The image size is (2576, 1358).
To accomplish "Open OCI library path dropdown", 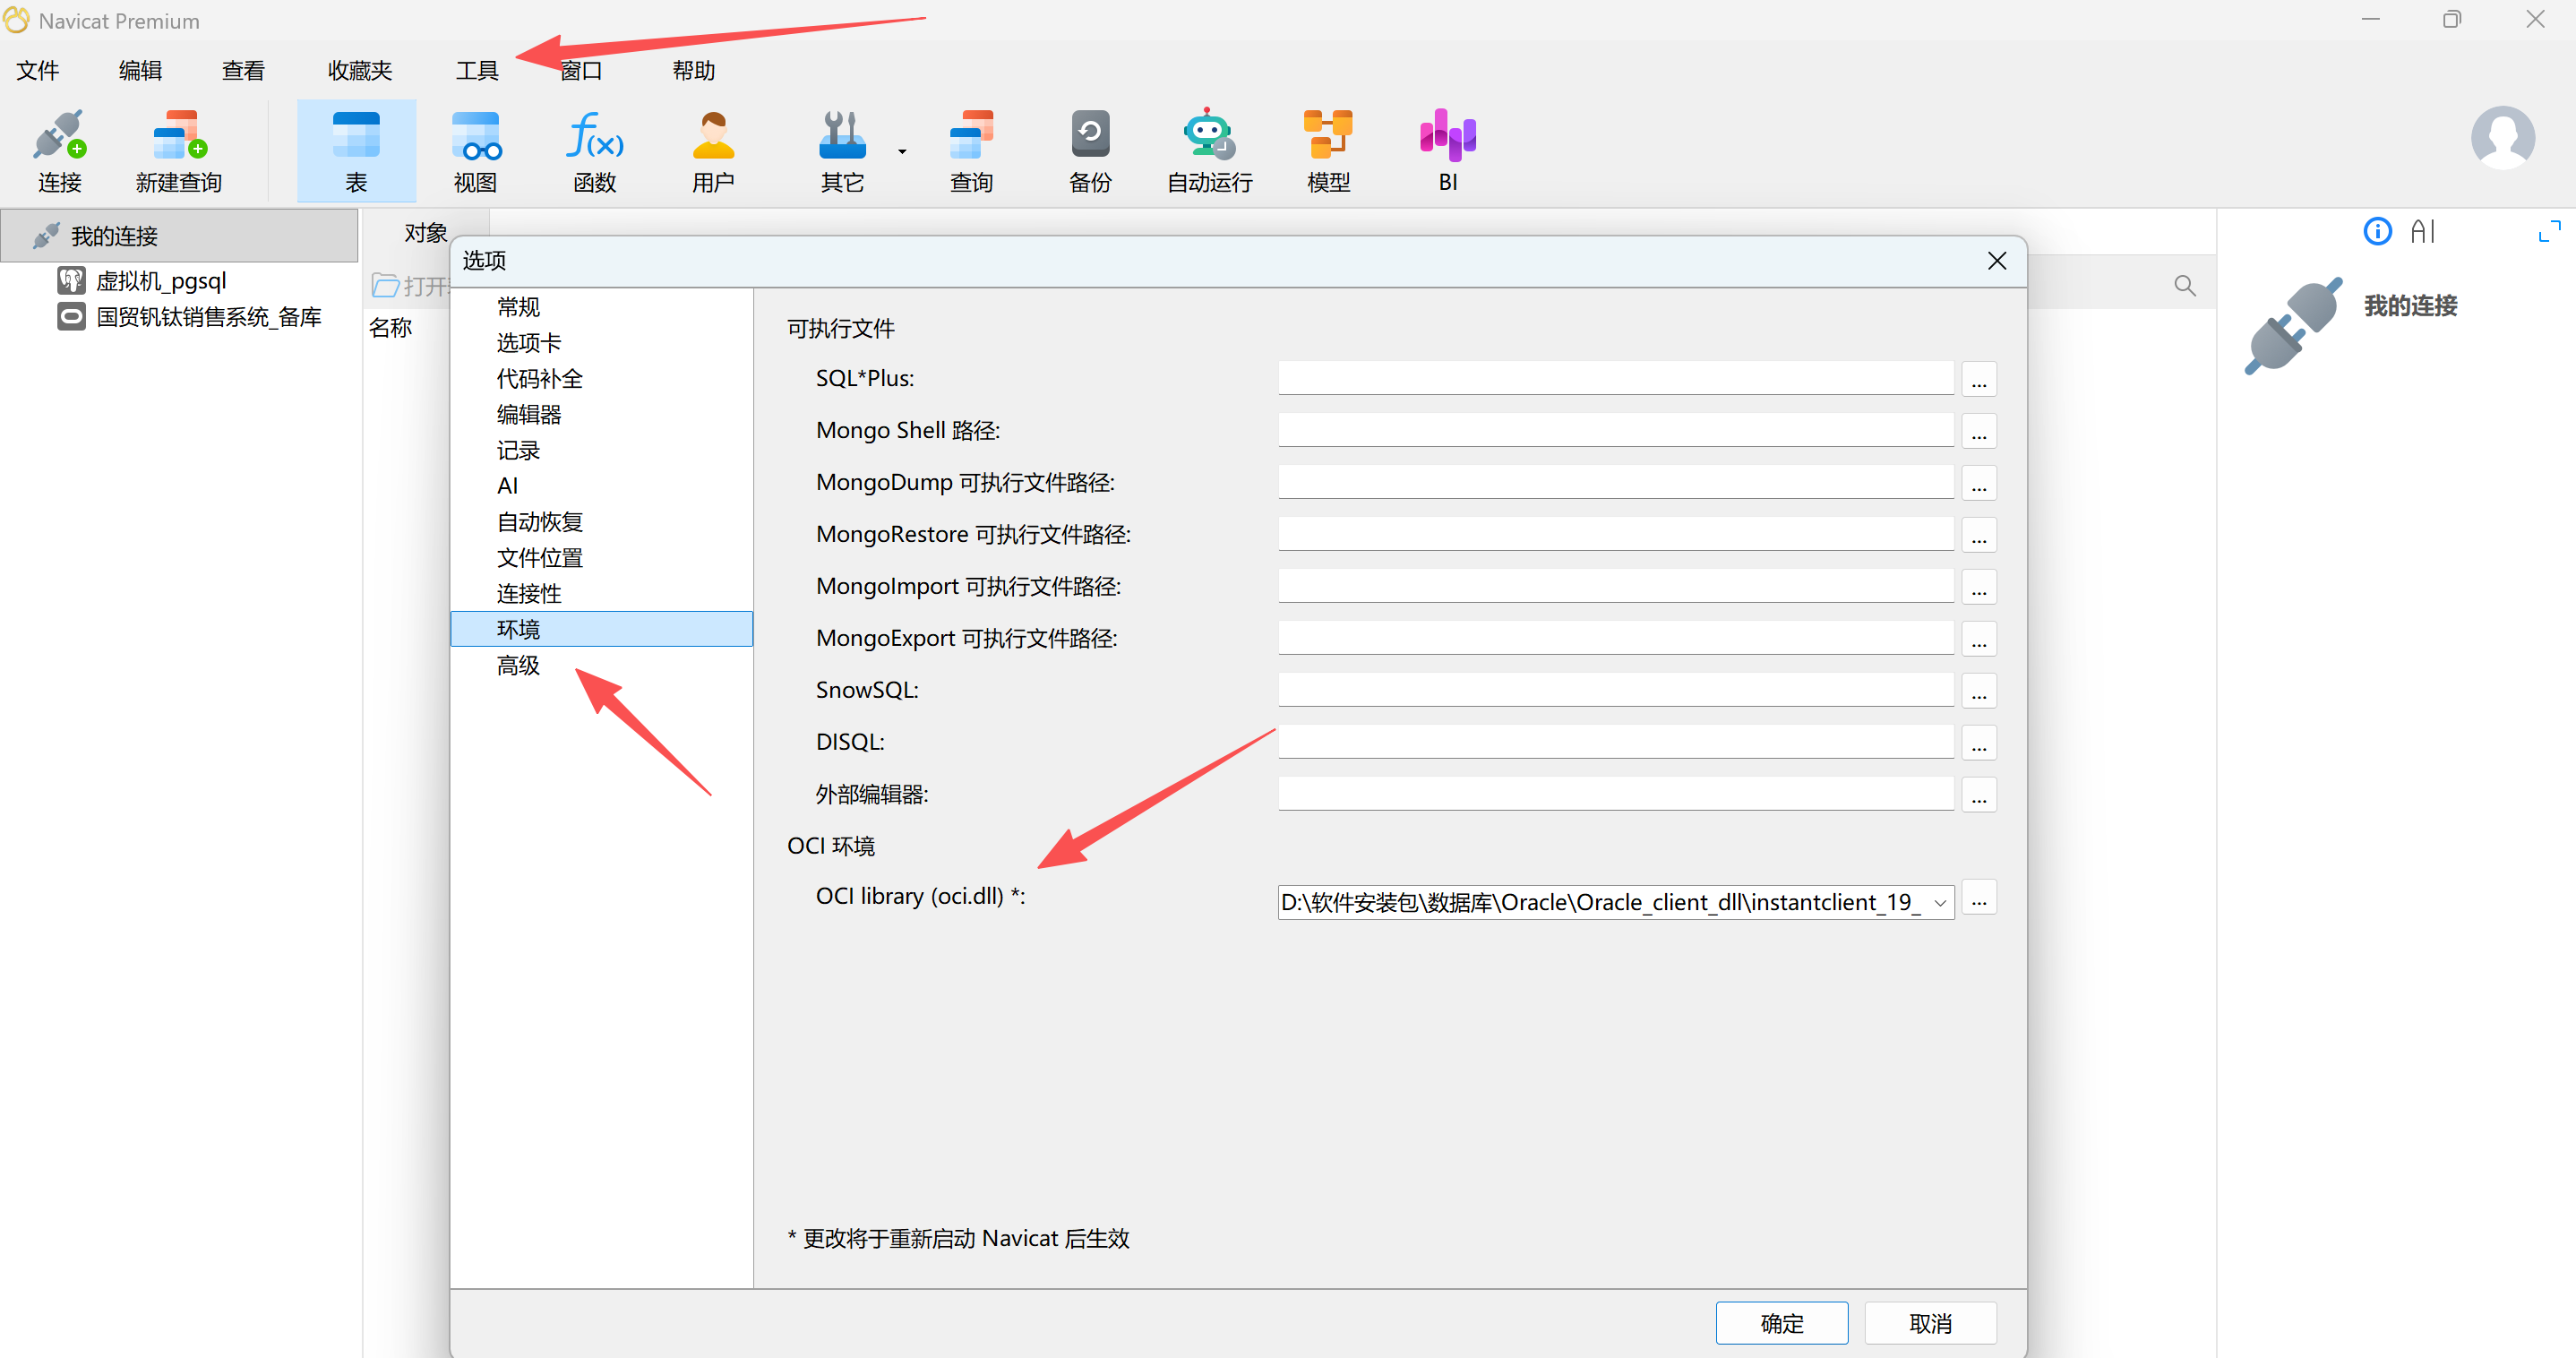I will 1939,902.
